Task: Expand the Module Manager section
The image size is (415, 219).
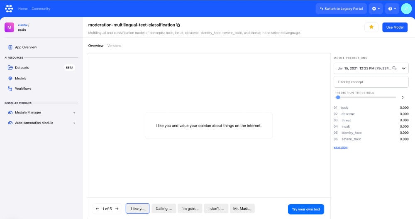Action: tap(74, 113)
